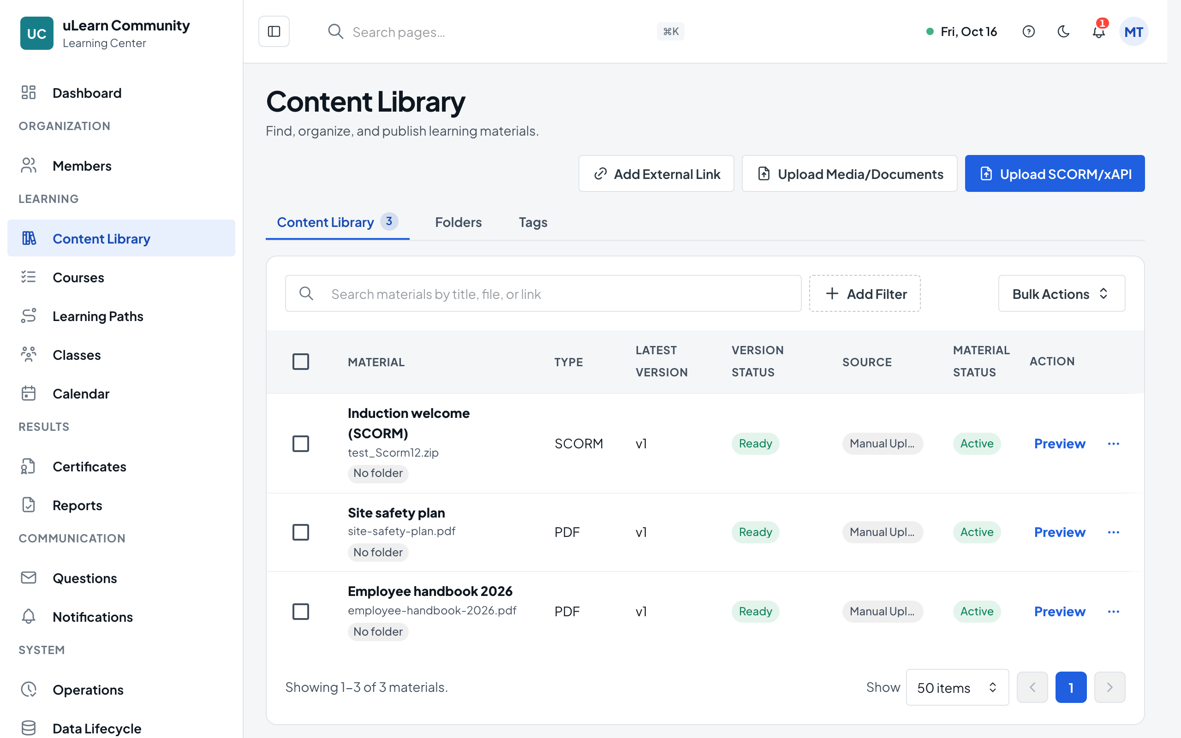This screenshot has width=1181, height=738.
Task: Open Data Lifecycle in sidebar
Action: (121, 728)
